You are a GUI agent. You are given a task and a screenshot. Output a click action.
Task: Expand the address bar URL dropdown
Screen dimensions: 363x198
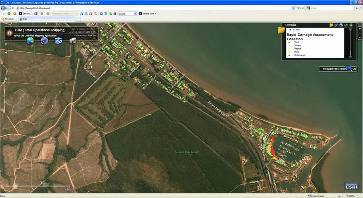click(x=293, y=8)
